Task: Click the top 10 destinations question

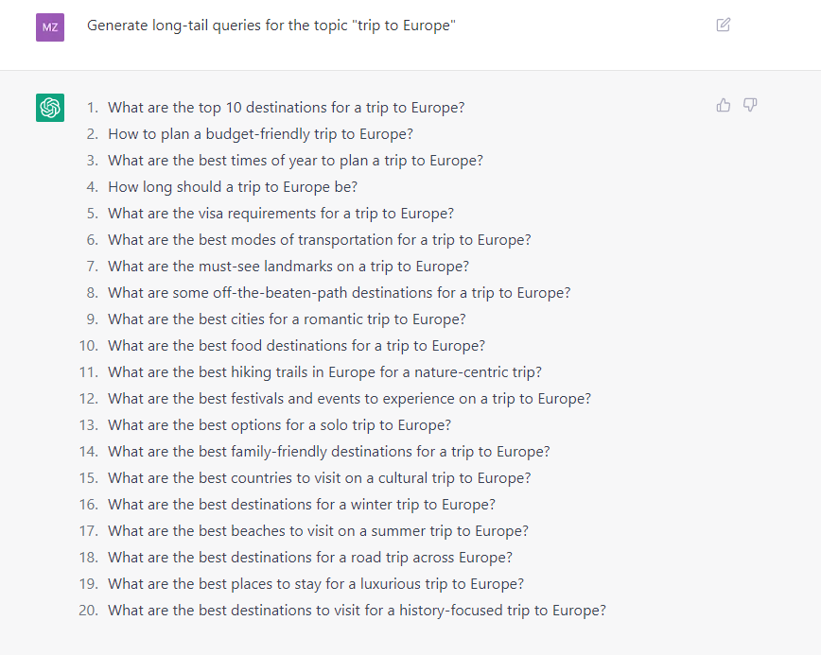Action: click(x=286, y=108)
